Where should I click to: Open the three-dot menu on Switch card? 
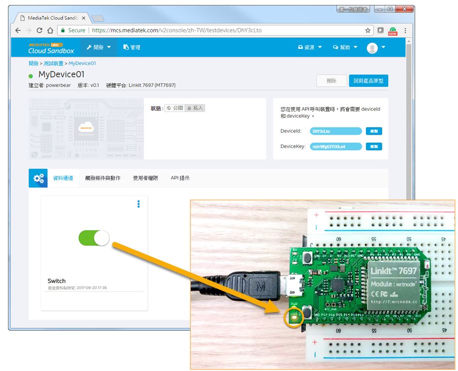[139, 204]
